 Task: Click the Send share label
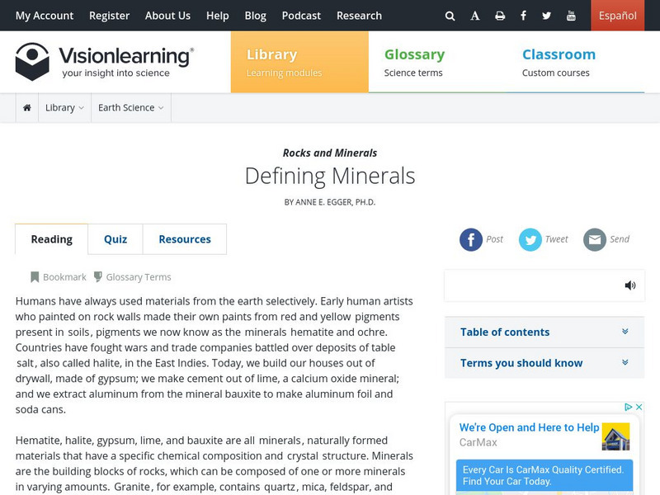click(x=620, y=239)
